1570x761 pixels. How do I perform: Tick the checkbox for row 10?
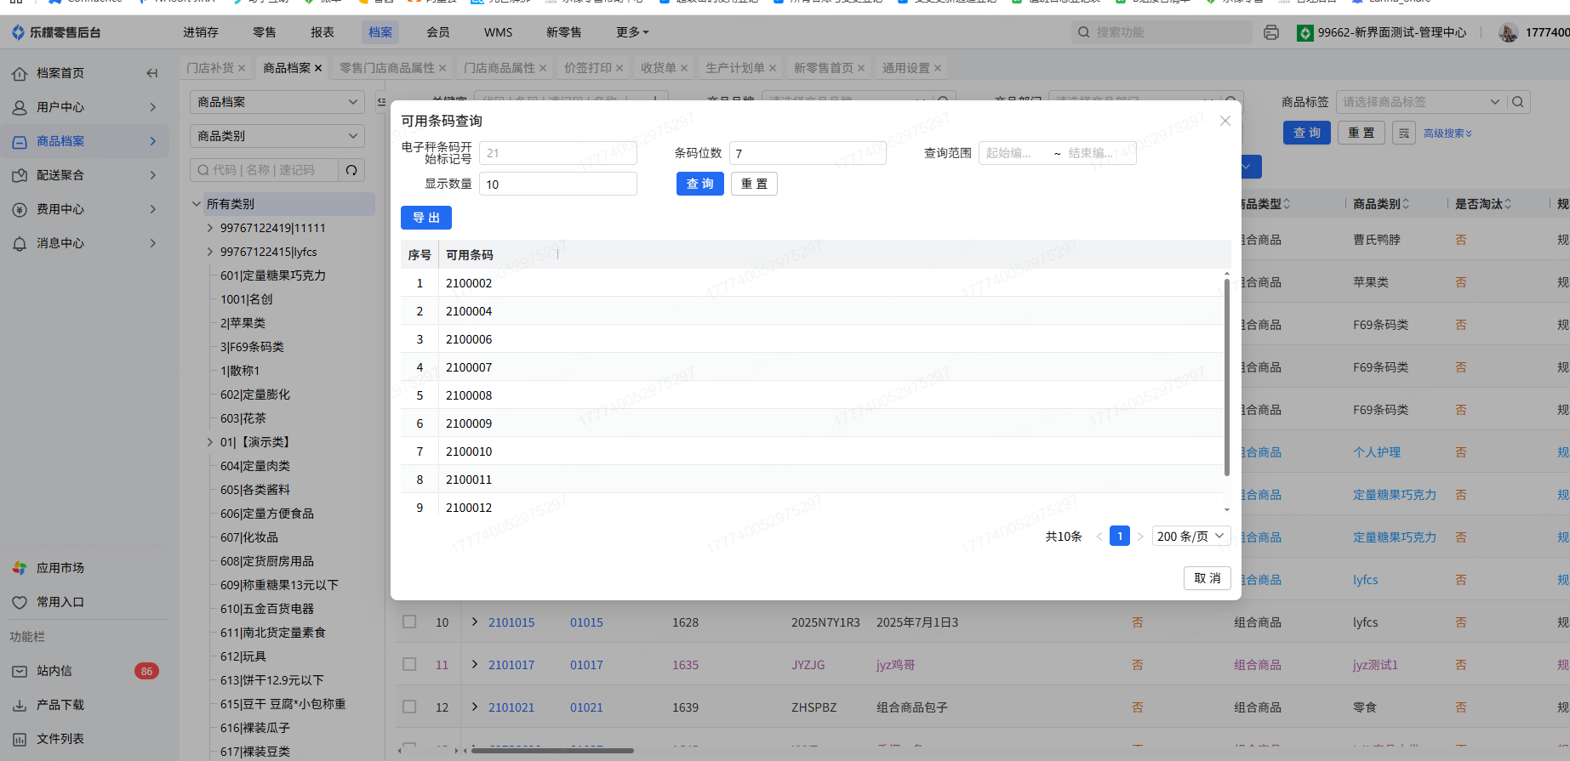(409, 622)
